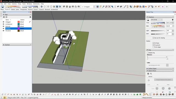Click the Delete Tag minus icon
176x99 pixels.
point(6,17)
